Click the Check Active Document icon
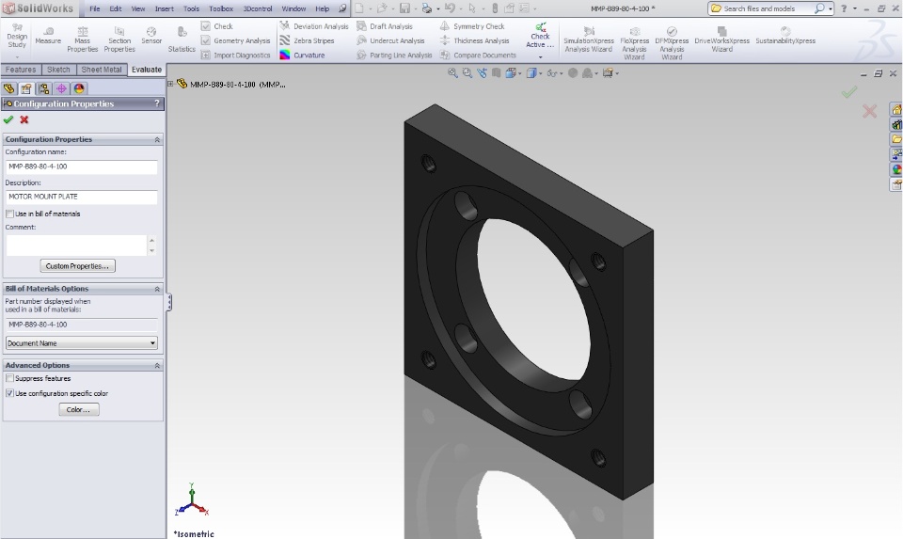The height and width of the screenshot is (539, 903). pos(540,27)
